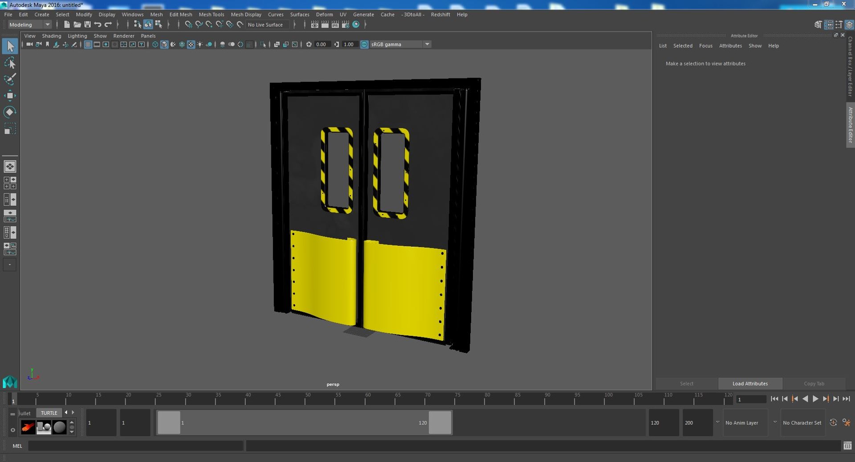
Task: Toggle isolate select in viewport
Action: (x=263, y=44)
